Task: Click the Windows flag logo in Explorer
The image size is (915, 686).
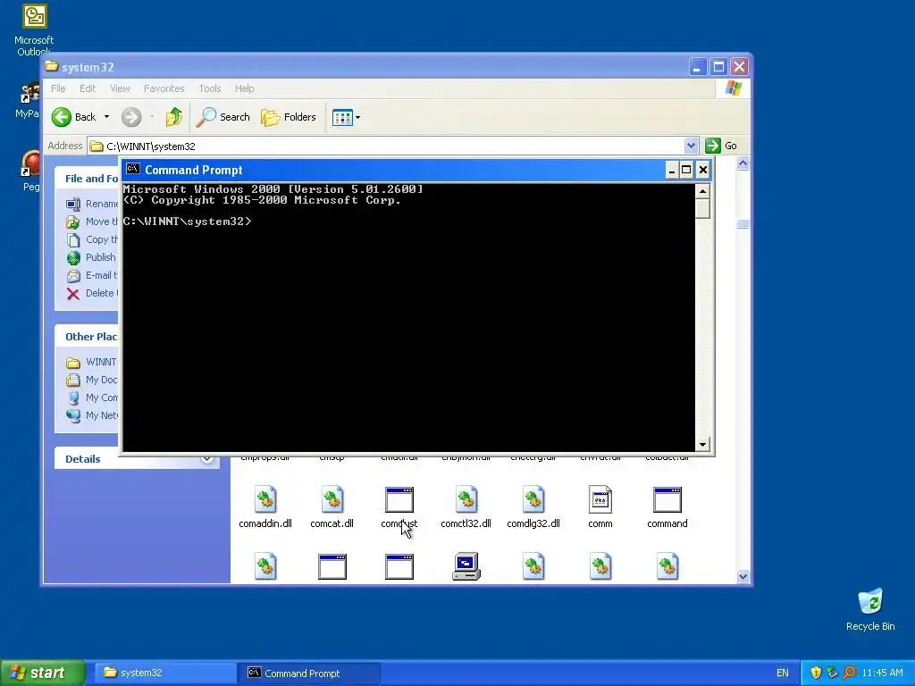Action: tap(734, 88)
